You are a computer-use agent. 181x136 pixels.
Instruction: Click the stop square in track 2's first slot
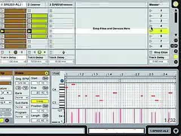pyautogui.click(x=29, y=11)
